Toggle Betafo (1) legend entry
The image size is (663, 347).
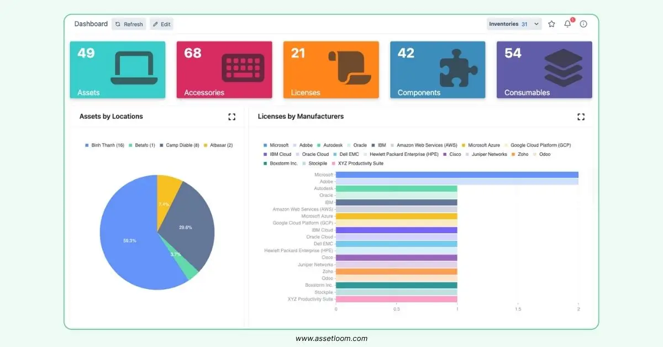pos(141,145)
